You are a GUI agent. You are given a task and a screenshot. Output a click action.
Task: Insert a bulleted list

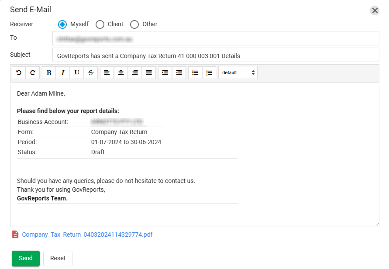[x=195, y=73]
